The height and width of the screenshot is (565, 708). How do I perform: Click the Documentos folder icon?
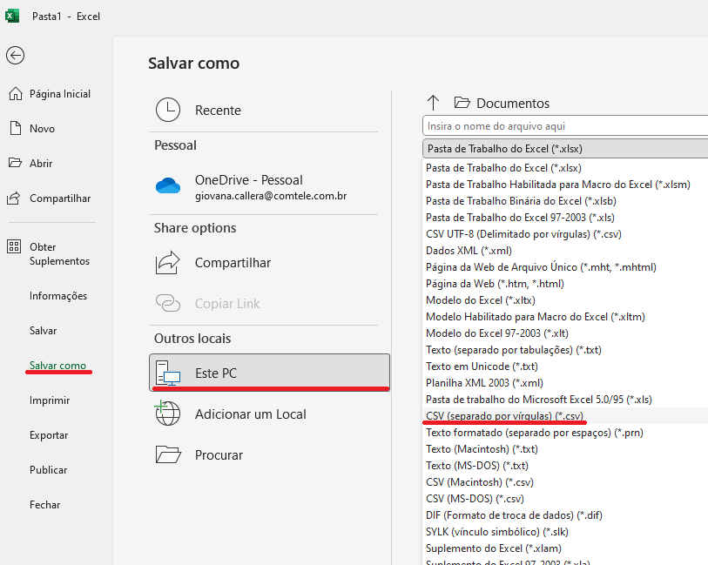coord(462,103)
